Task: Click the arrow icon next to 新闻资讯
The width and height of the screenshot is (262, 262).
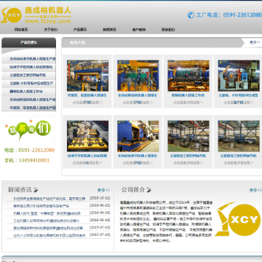Action: 36,189
